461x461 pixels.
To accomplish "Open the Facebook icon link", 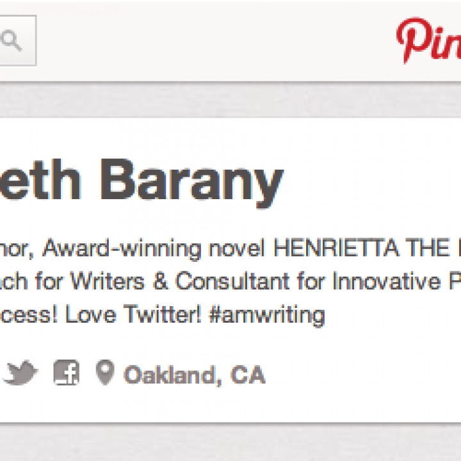I will 67,373.
